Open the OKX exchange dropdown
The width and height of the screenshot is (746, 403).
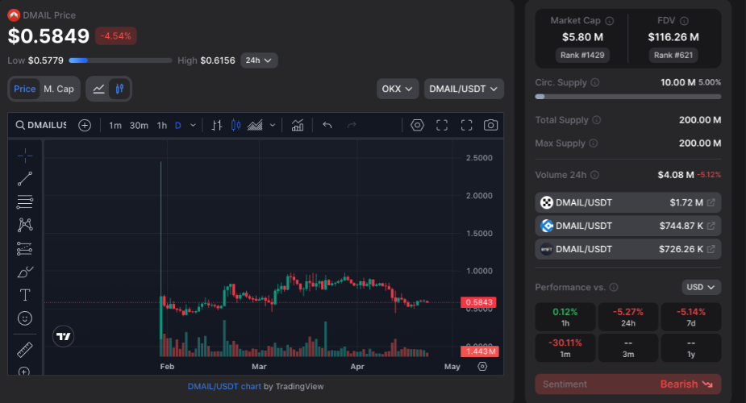click(398, 89)
